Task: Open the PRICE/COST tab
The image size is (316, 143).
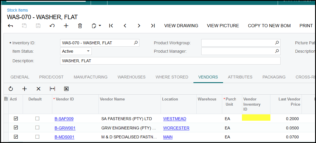Action: [51, 77]
